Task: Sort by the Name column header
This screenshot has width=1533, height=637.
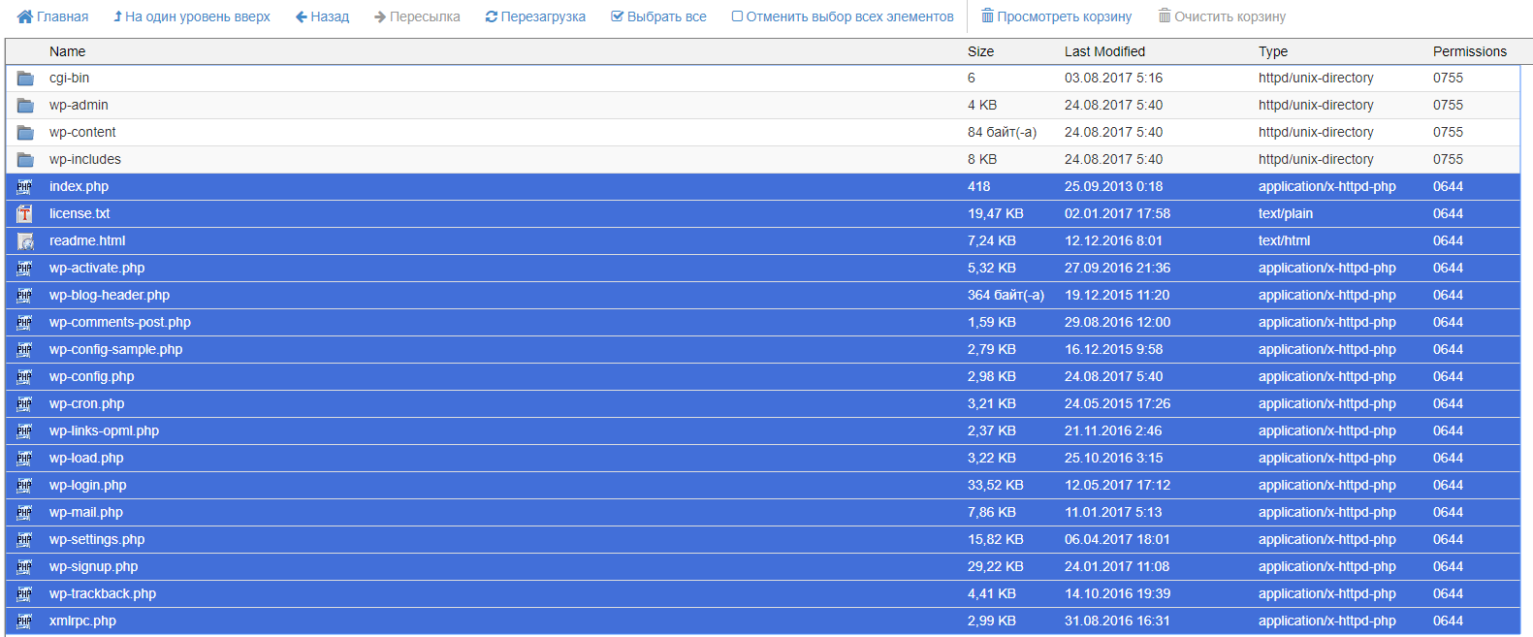Action: pyautogui.click(x=68, y=51)
